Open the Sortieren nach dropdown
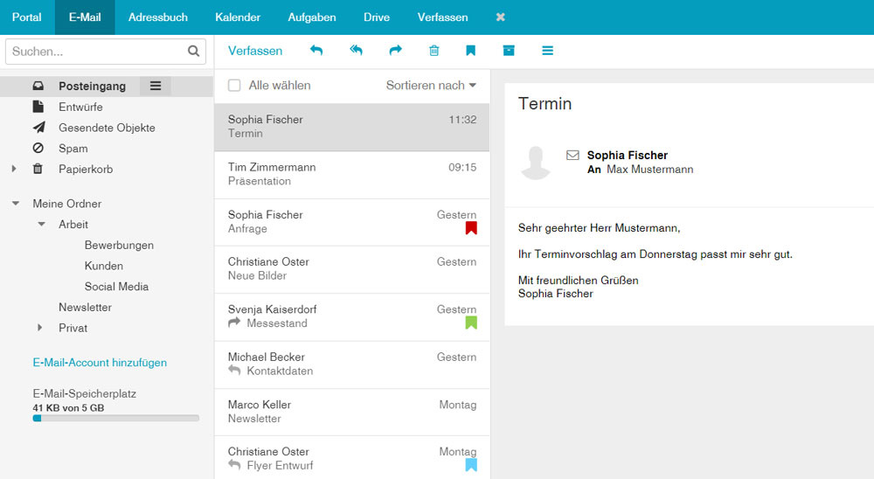 (431, 86)
